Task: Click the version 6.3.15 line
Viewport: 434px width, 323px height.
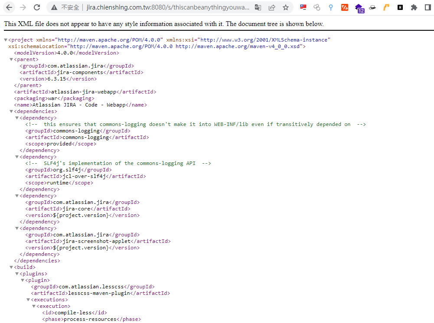Action: click(59, 79)
